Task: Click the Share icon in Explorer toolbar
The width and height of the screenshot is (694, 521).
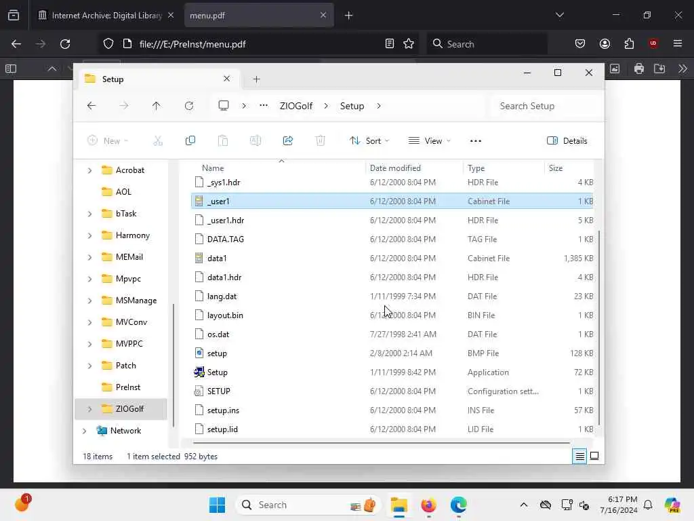Action: 287,141
